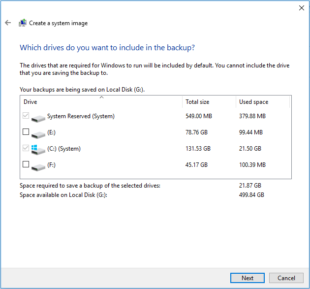Click 'Space available on Local Disk (G:)' label
This screenshot has height=289, width=310.
click(x=63, y=195)
